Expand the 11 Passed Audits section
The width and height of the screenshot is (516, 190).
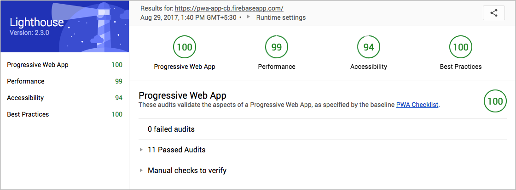click(141, 150)
